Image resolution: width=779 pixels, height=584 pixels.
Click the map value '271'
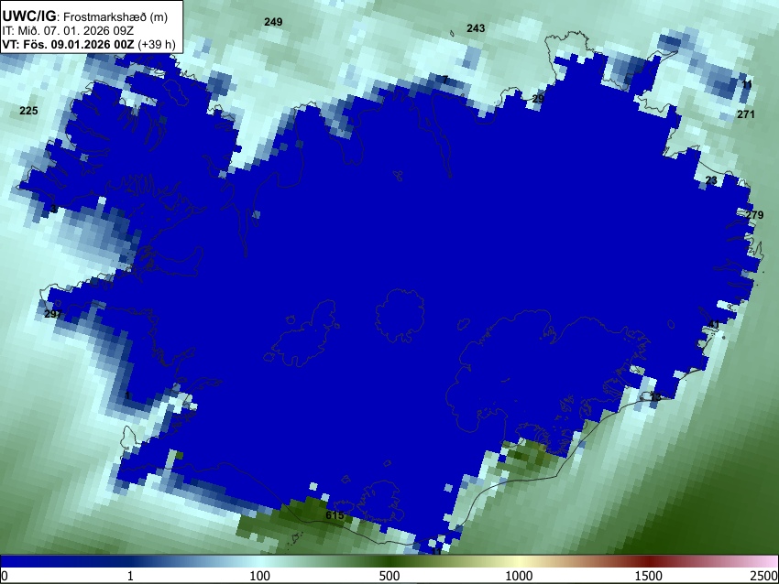click(x=746, y=114)
